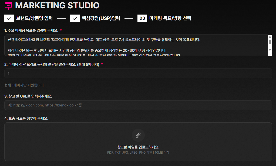The width and height of the screenshot is (276, 166).
Task: Click the Marketing Studio presentation logo icon
Action: [x=9, y=6]
